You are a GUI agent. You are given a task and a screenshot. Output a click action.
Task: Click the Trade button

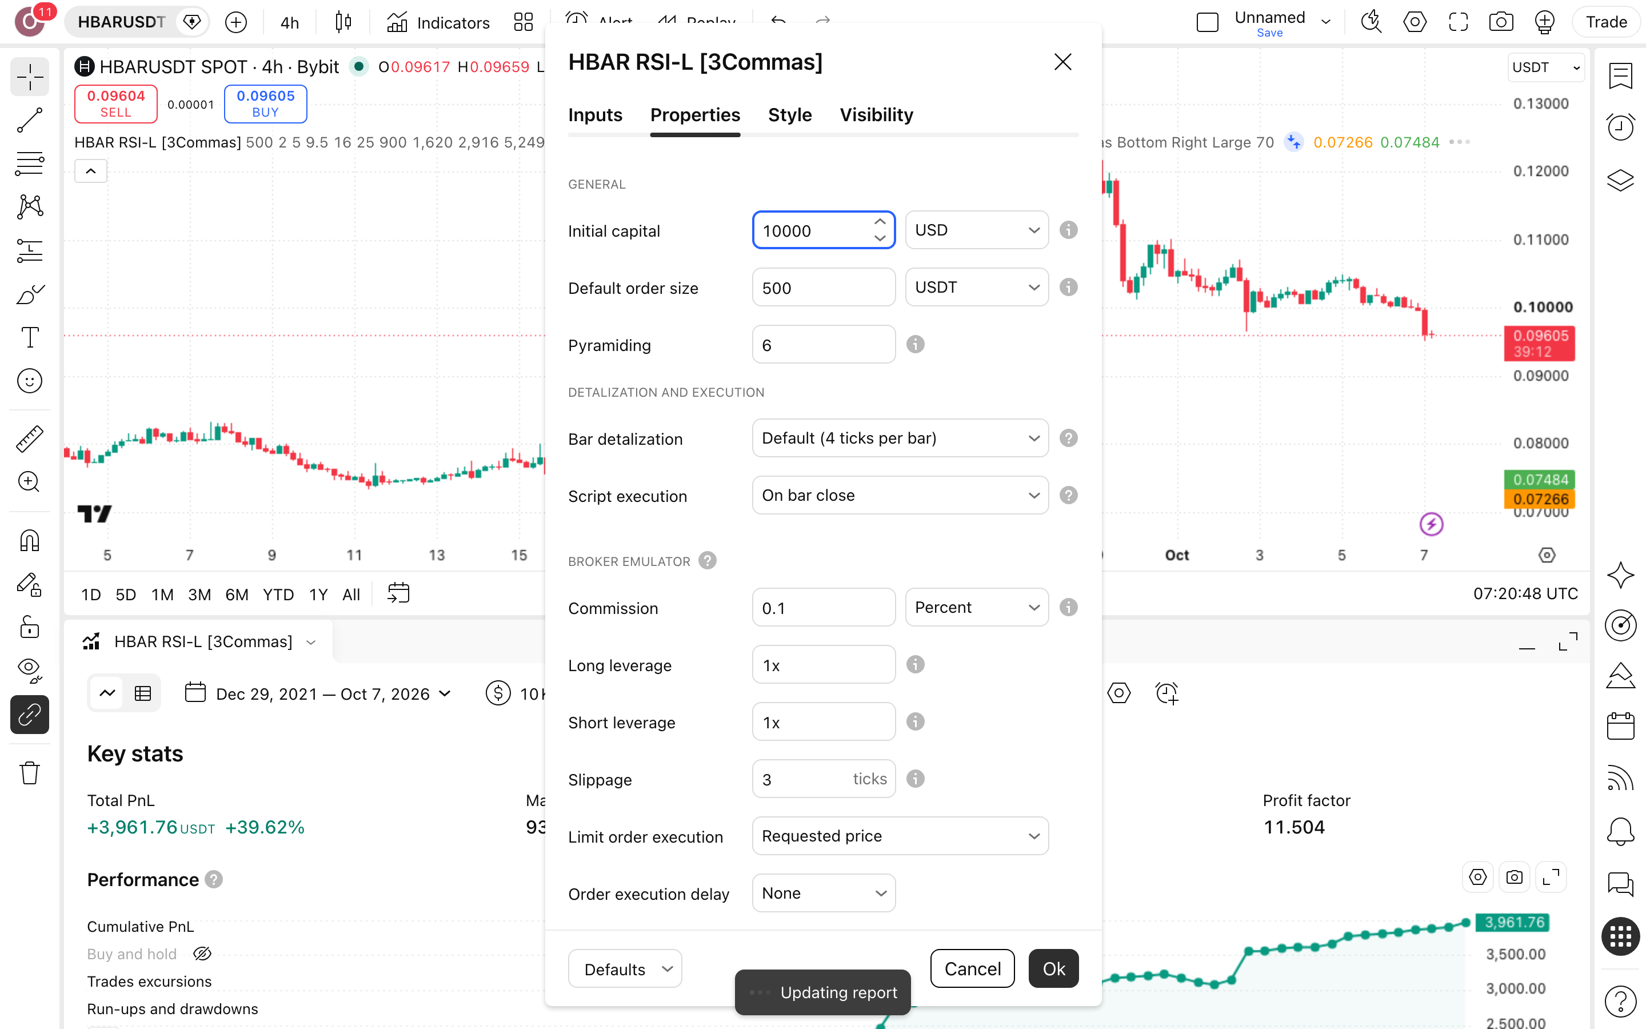pos(1606,22)
